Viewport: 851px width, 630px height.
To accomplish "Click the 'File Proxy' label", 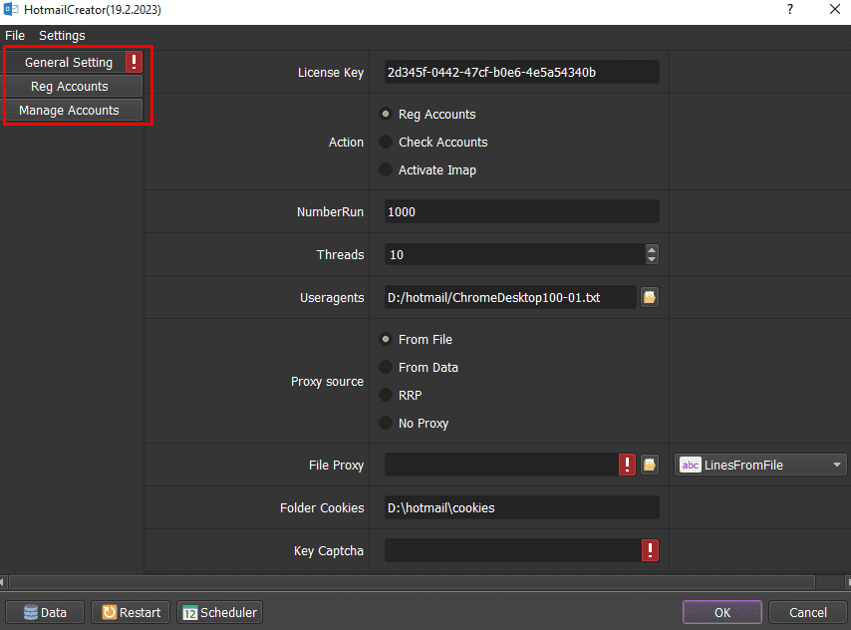I will 336,465.
